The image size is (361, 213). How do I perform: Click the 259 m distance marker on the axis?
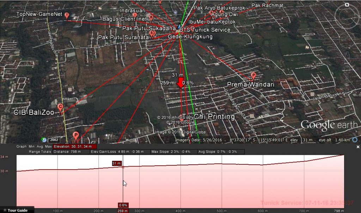click(x=123, y=211)
